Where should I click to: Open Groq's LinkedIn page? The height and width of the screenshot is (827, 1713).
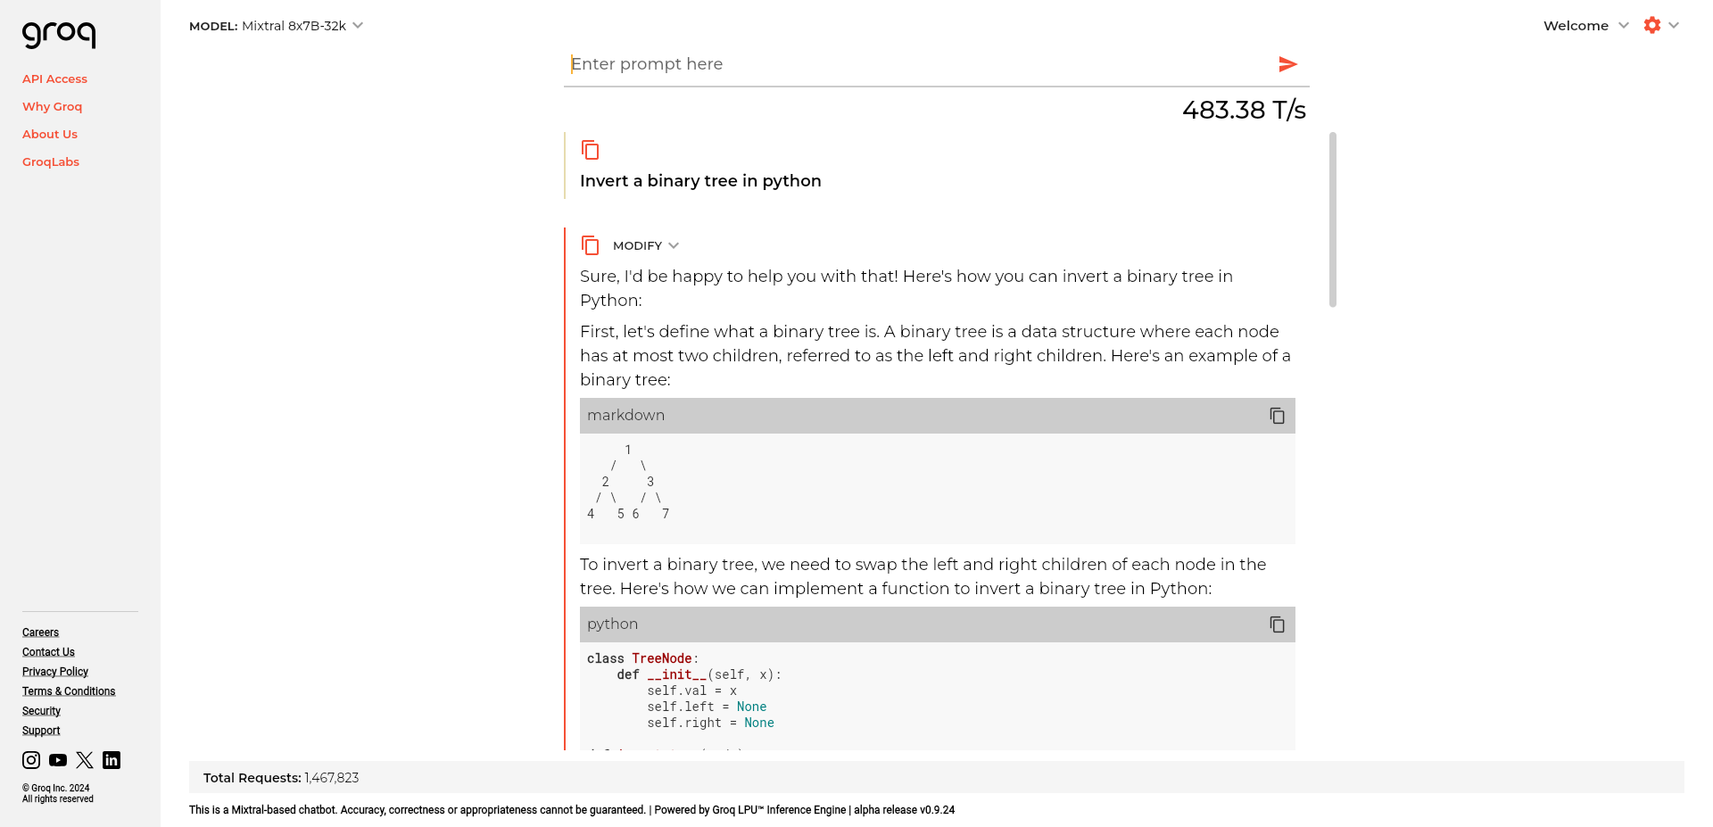112,760
